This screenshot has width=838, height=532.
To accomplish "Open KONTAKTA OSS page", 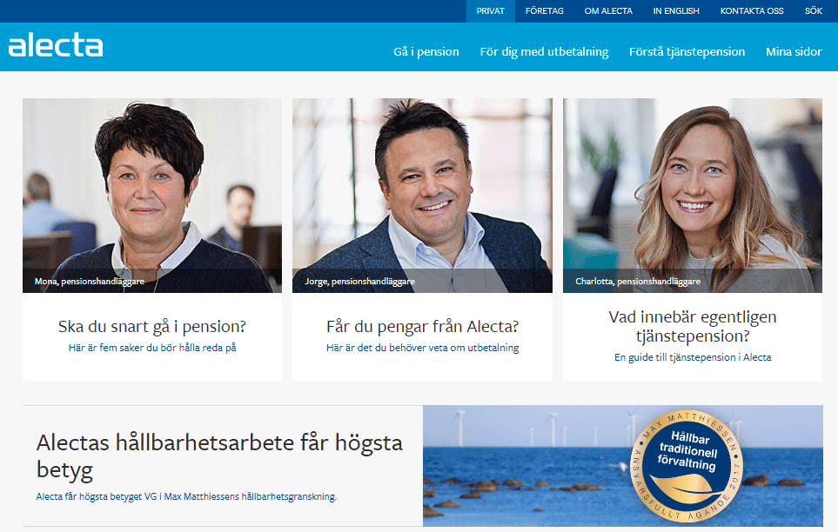I will pos(752,11).
